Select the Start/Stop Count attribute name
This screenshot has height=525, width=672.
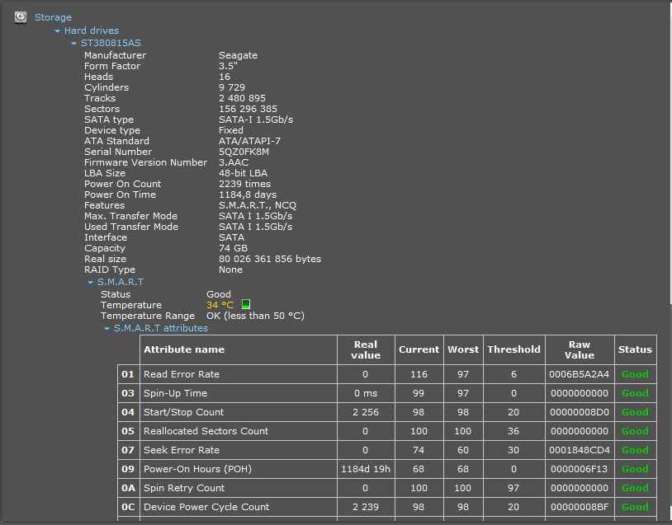click(x=183, y=412)
